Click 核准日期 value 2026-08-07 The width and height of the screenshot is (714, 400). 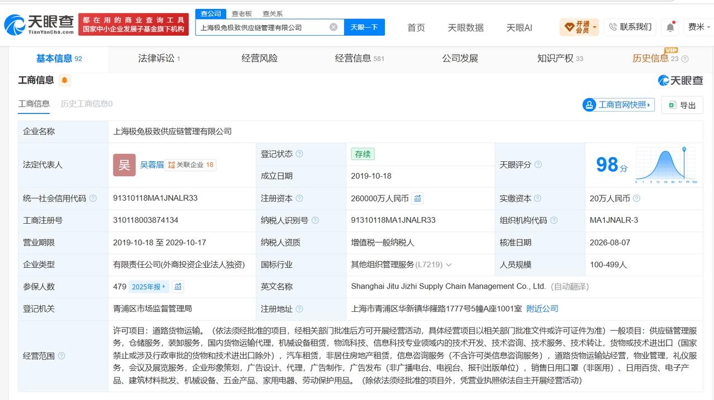610,242
